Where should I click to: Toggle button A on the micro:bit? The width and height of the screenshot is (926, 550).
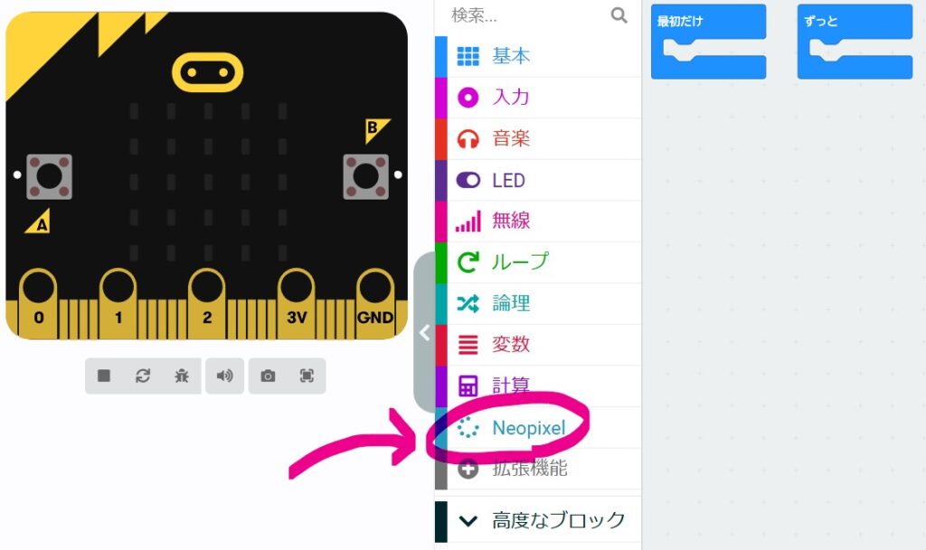coord(50,176)
